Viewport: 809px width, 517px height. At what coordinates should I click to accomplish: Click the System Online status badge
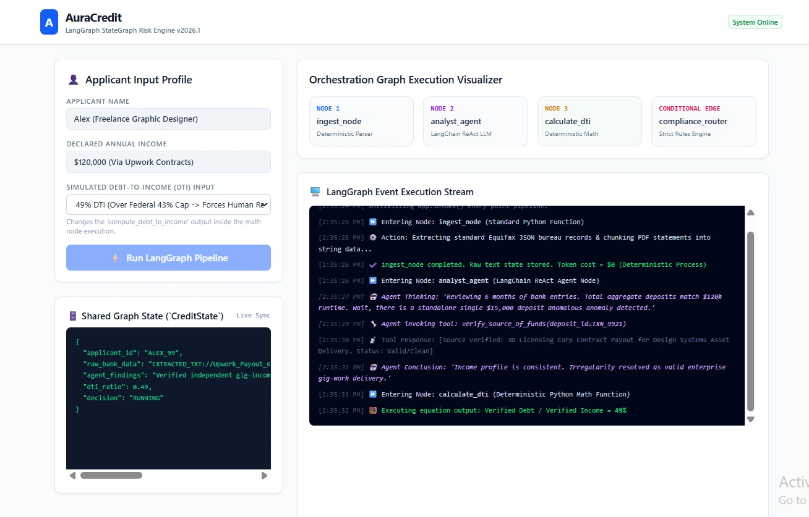(755, 22)
